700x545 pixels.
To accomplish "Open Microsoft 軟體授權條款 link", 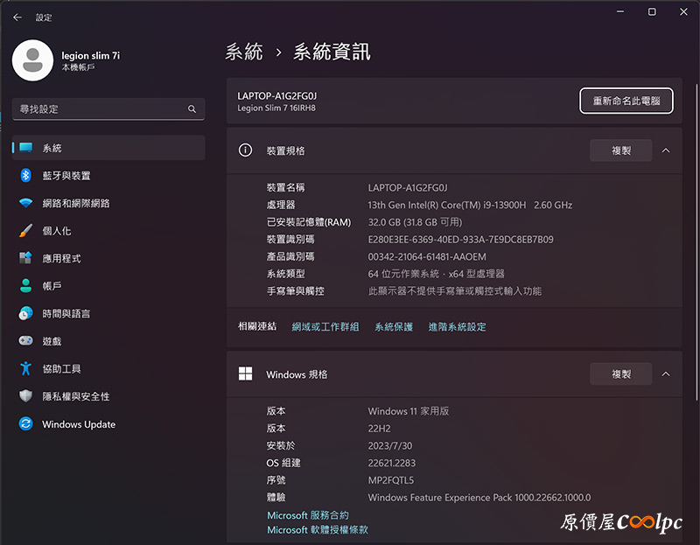I will pyautogui.click(x=318, y=530).
